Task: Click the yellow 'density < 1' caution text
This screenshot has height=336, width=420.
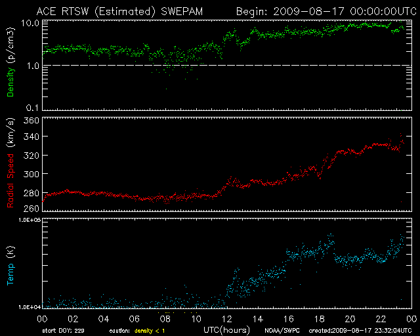Action: pos(150,331)
